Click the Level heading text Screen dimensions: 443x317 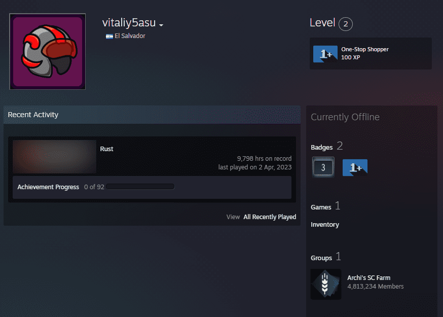(x=322, y=23)
